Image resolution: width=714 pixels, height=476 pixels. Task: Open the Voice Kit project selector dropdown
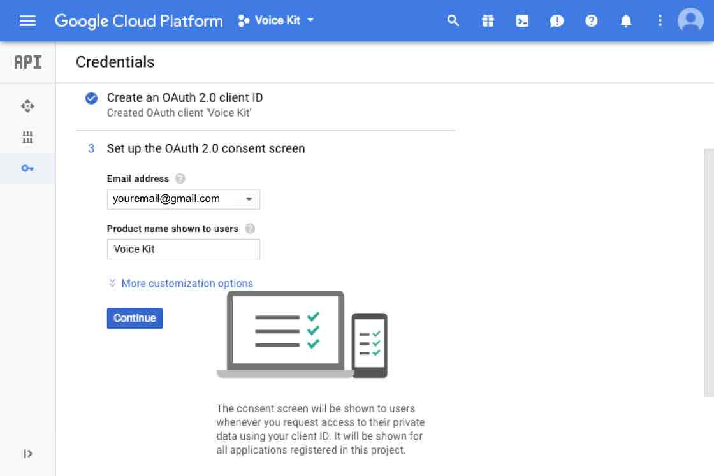pos(276,20)
